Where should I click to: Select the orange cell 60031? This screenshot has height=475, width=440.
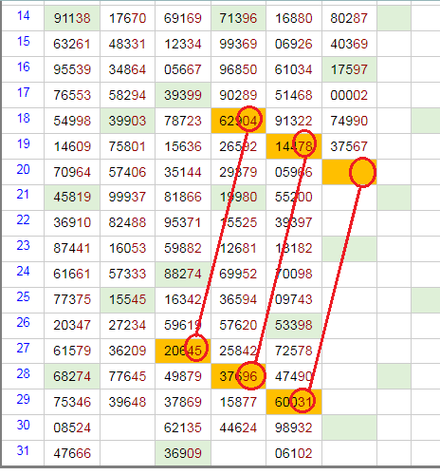294,402
